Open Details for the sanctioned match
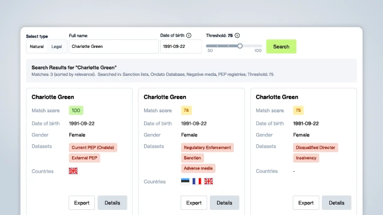This screenshot has width=383, height=215. (225, 203)
